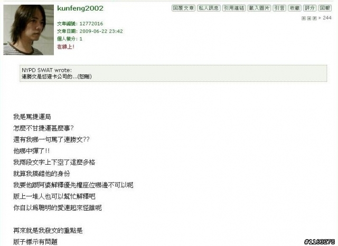Click the up-arrow previous post icon

click(304, 18)
